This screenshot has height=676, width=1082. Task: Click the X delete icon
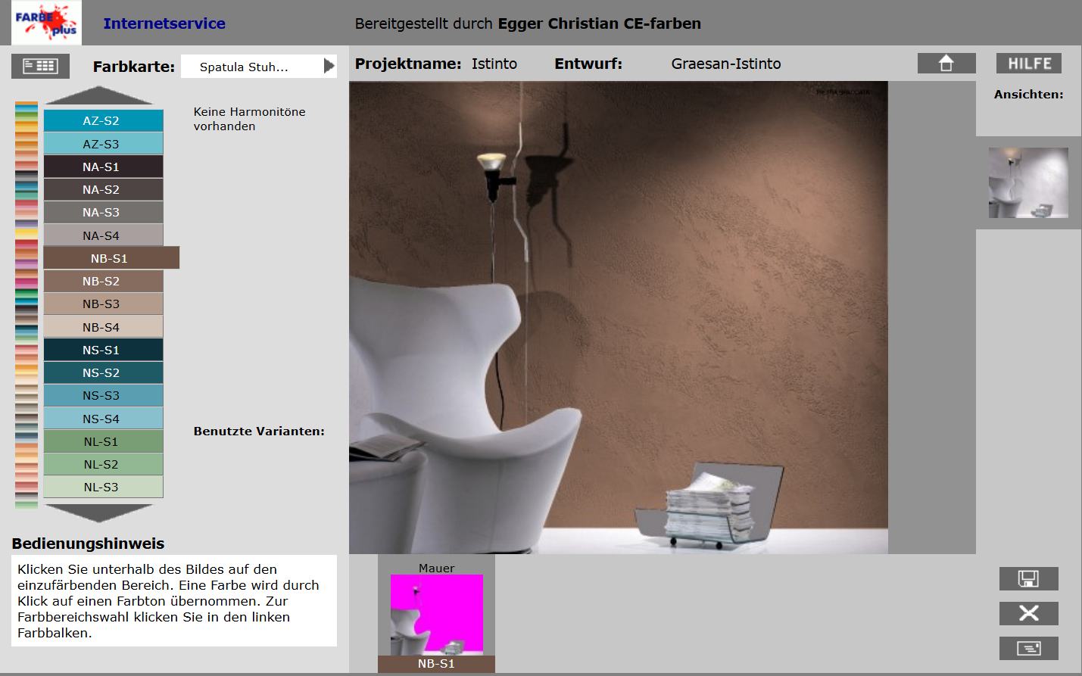click(x=1028, y=613)
